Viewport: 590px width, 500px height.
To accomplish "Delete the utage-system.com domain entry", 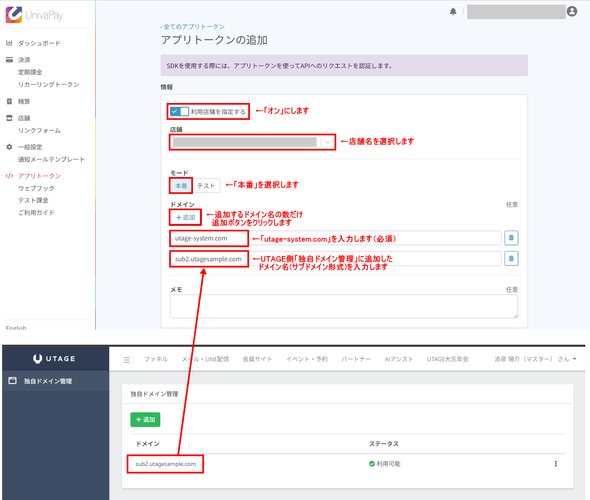I will click(511, 238).
